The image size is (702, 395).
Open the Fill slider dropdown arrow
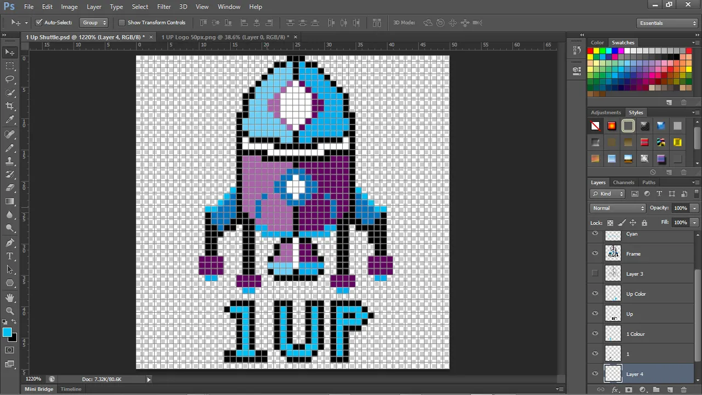[694, 222]
